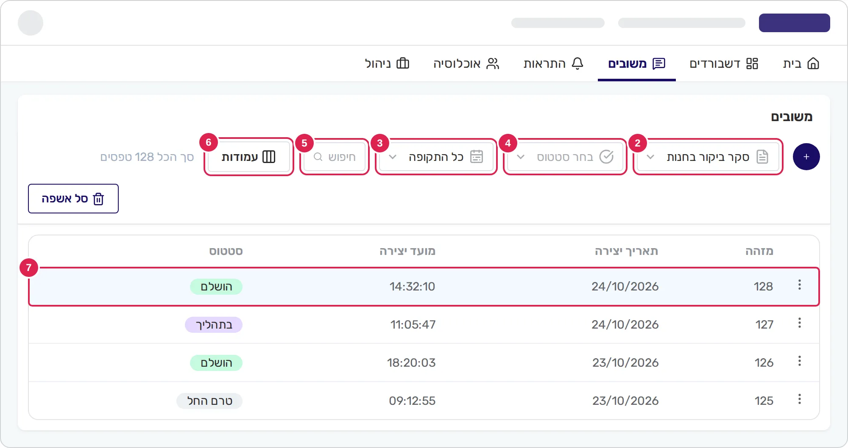Click the בתהליך status badge in row 127
The width and height of the screenshot is (848, 448).
coord(214,325)
